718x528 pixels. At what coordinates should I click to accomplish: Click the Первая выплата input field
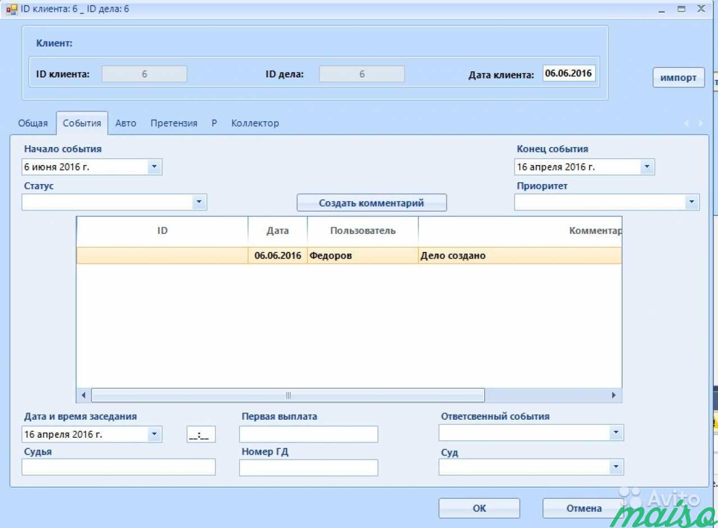point(309,434)
